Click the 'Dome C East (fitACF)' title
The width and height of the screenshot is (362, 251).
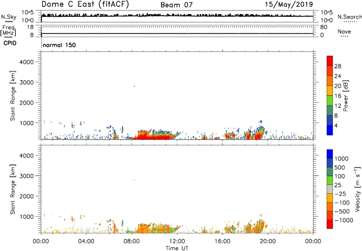(85, 5)
